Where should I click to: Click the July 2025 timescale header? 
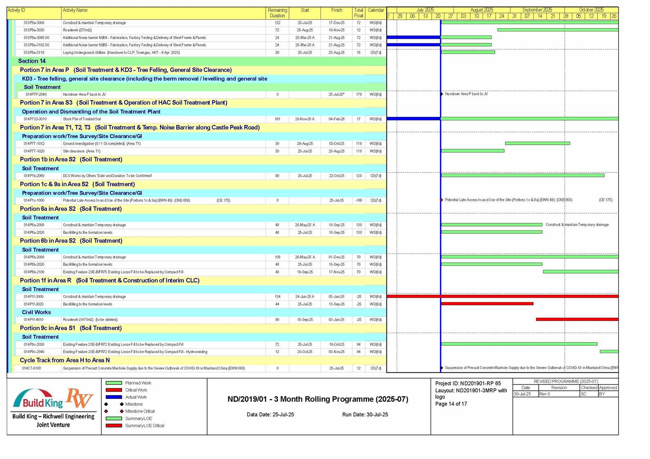(425, 10)
